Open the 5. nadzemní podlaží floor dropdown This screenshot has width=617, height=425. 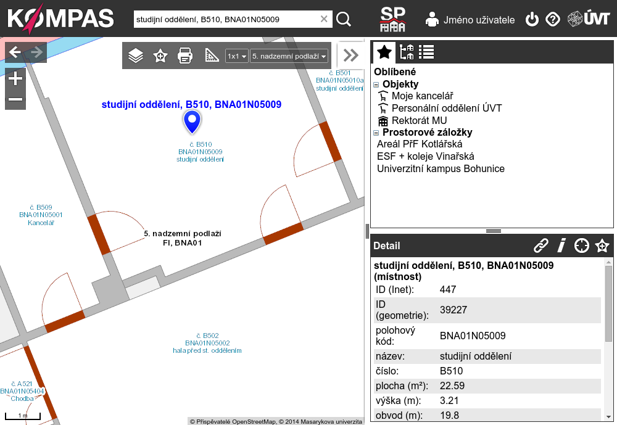coord(289,56)
